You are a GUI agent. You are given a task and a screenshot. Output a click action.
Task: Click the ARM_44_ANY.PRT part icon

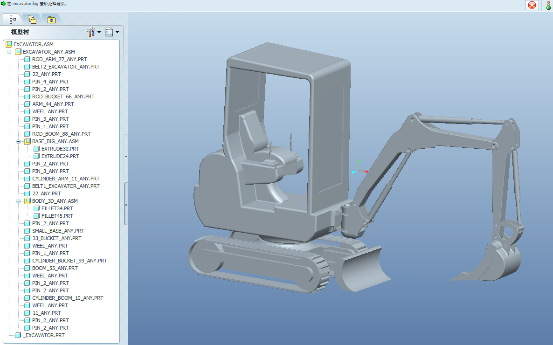click(x=27, y=104)
